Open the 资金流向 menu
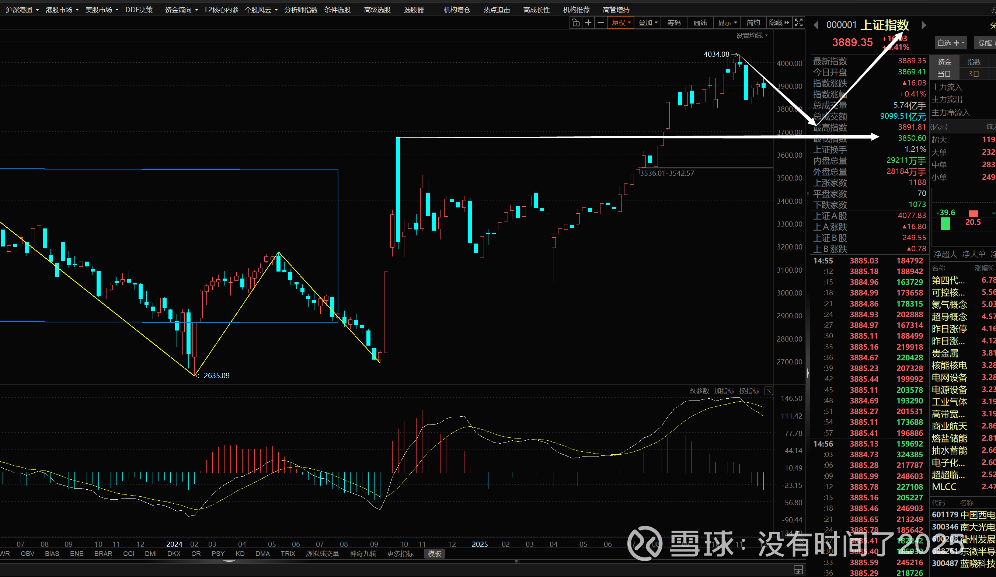Screen dimensions: 996x577 181,10
